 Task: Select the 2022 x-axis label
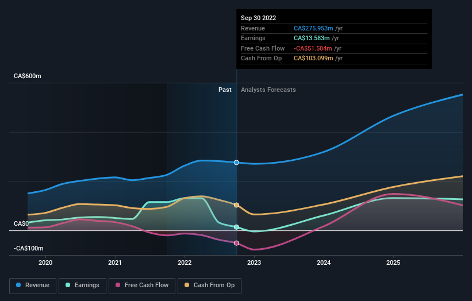185,263
